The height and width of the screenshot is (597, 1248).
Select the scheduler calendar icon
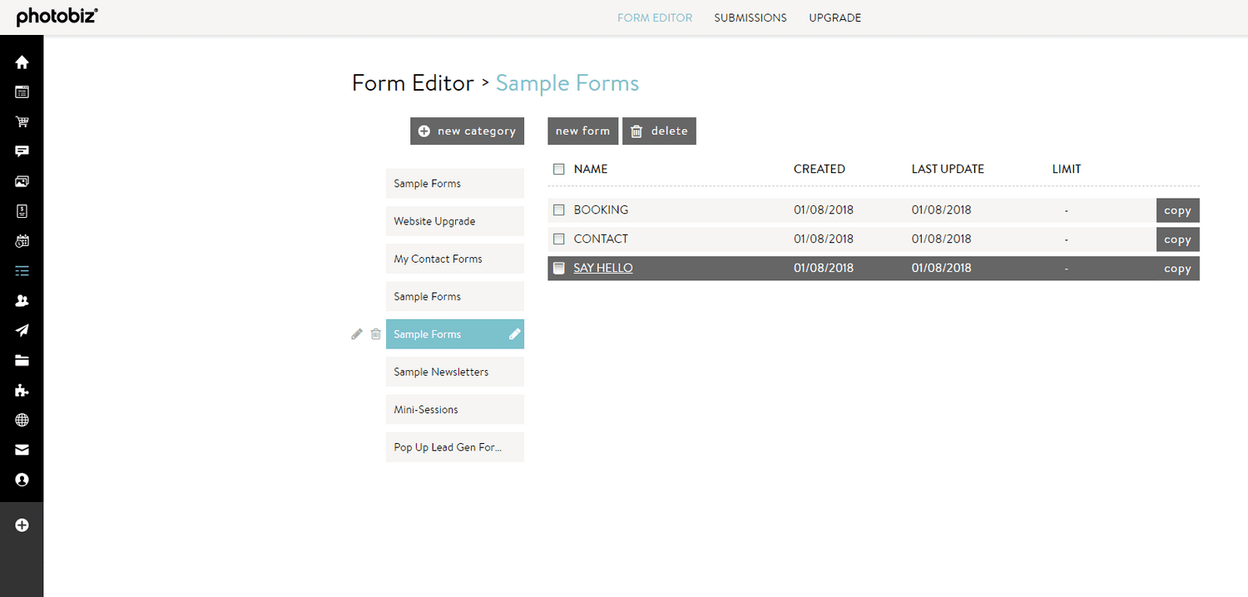(x=22, y=241)
